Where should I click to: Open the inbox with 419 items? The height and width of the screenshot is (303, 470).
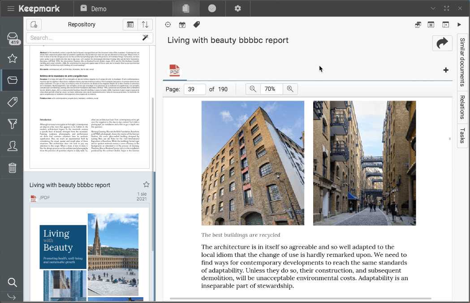coord(13,38)
